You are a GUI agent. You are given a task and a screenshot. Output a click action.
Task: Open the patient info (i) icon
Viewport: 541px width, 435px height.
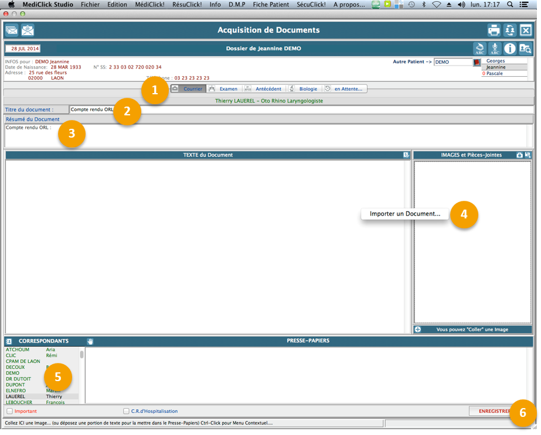point(510,49)
